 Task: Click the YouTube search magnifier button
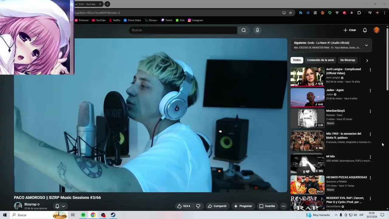244,30
